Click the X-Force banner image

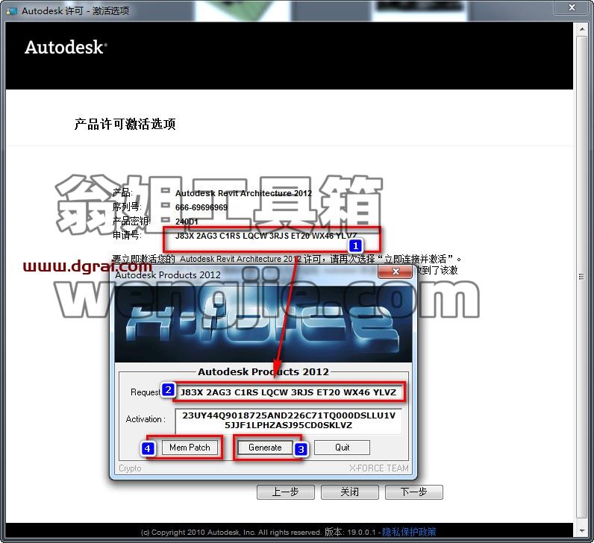pos(263,324)
